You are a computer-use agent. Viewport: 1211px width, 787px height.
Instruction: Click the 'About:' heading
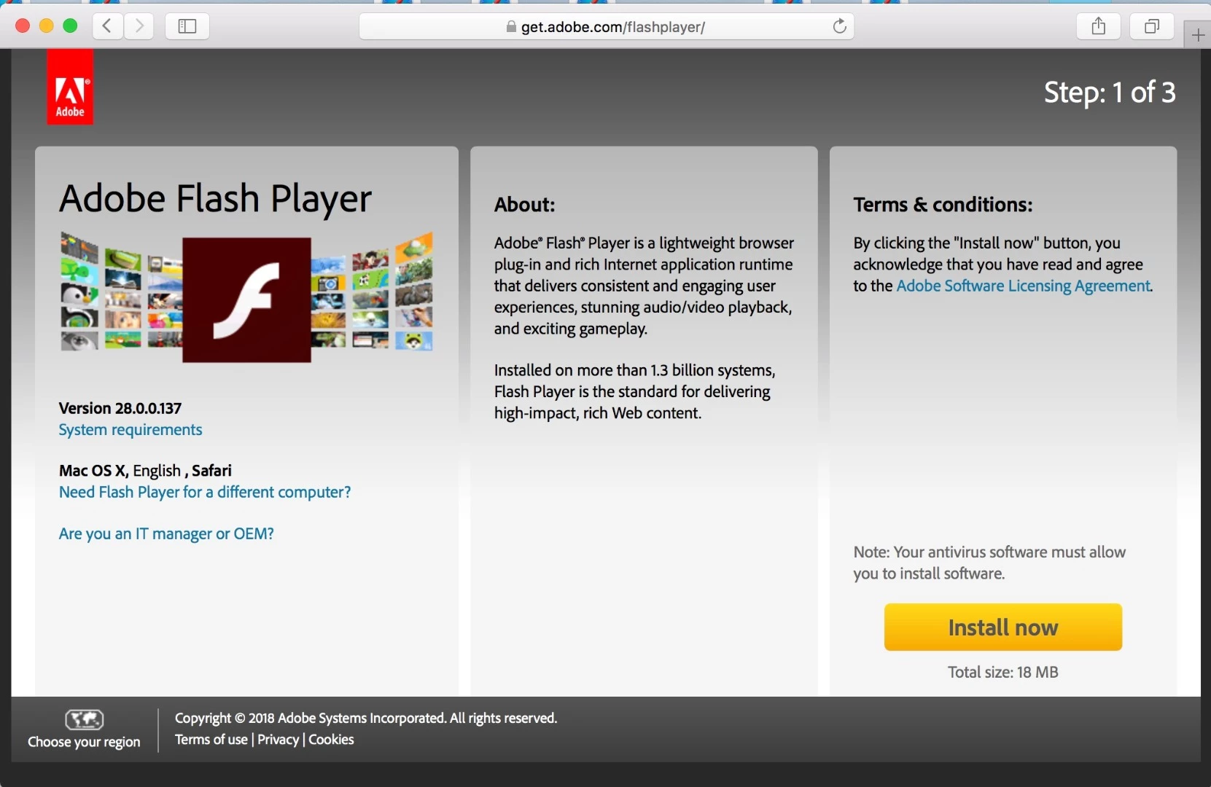coord(525,205)
